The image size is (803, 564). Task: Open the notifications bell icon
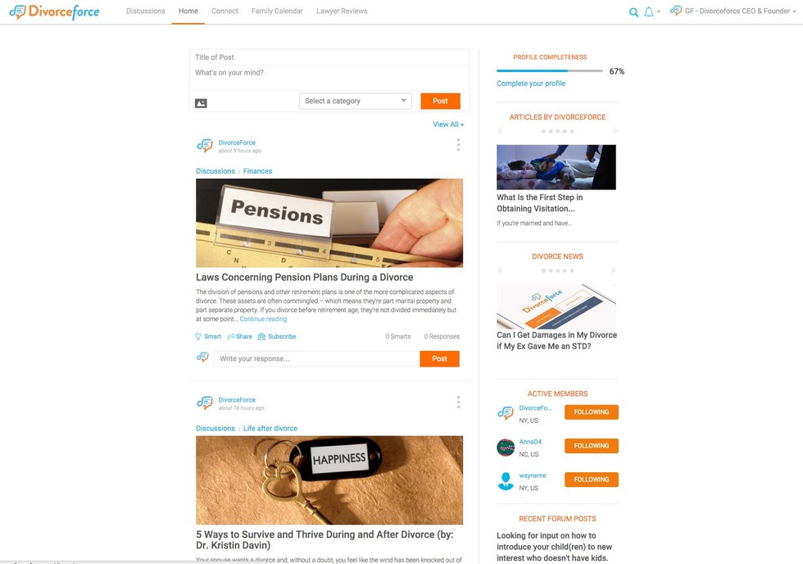coord(648,11)
